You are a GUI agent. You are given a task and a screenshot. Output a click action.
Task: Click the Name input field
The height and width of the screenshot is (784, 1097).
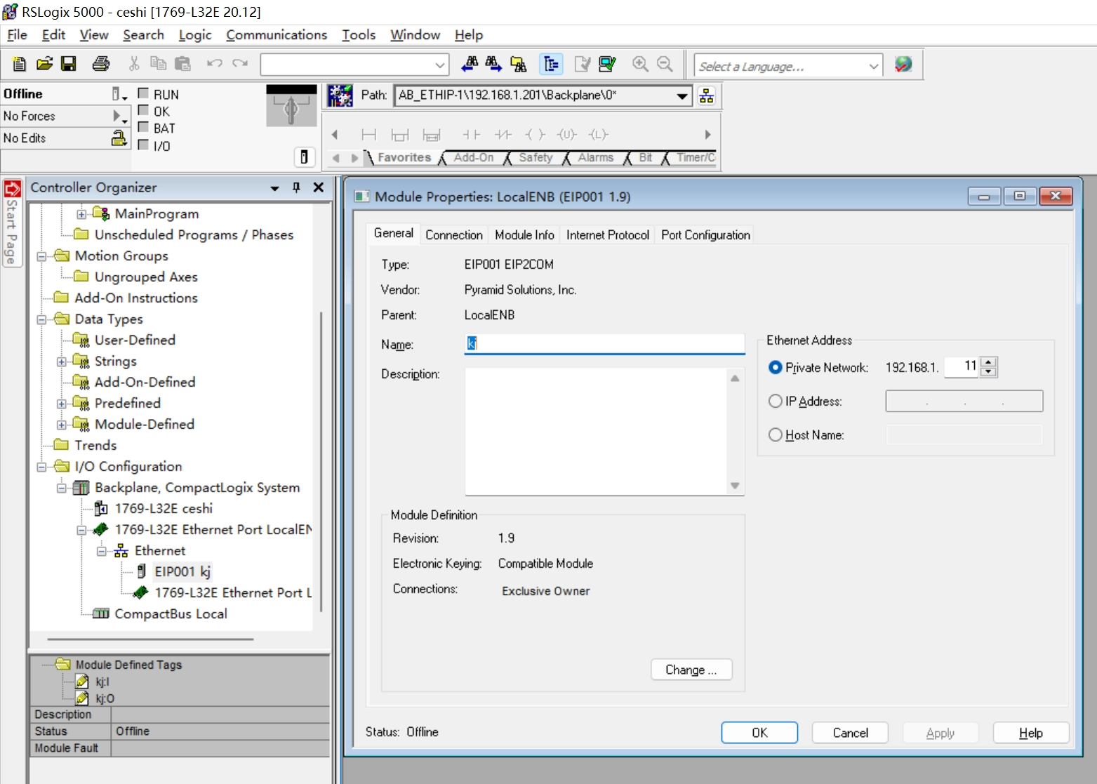coord(604,343)
